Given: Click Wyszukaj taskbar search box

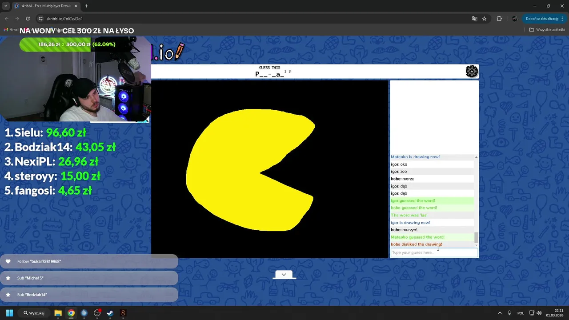Looking at the screenshot, I should (35, 313).
